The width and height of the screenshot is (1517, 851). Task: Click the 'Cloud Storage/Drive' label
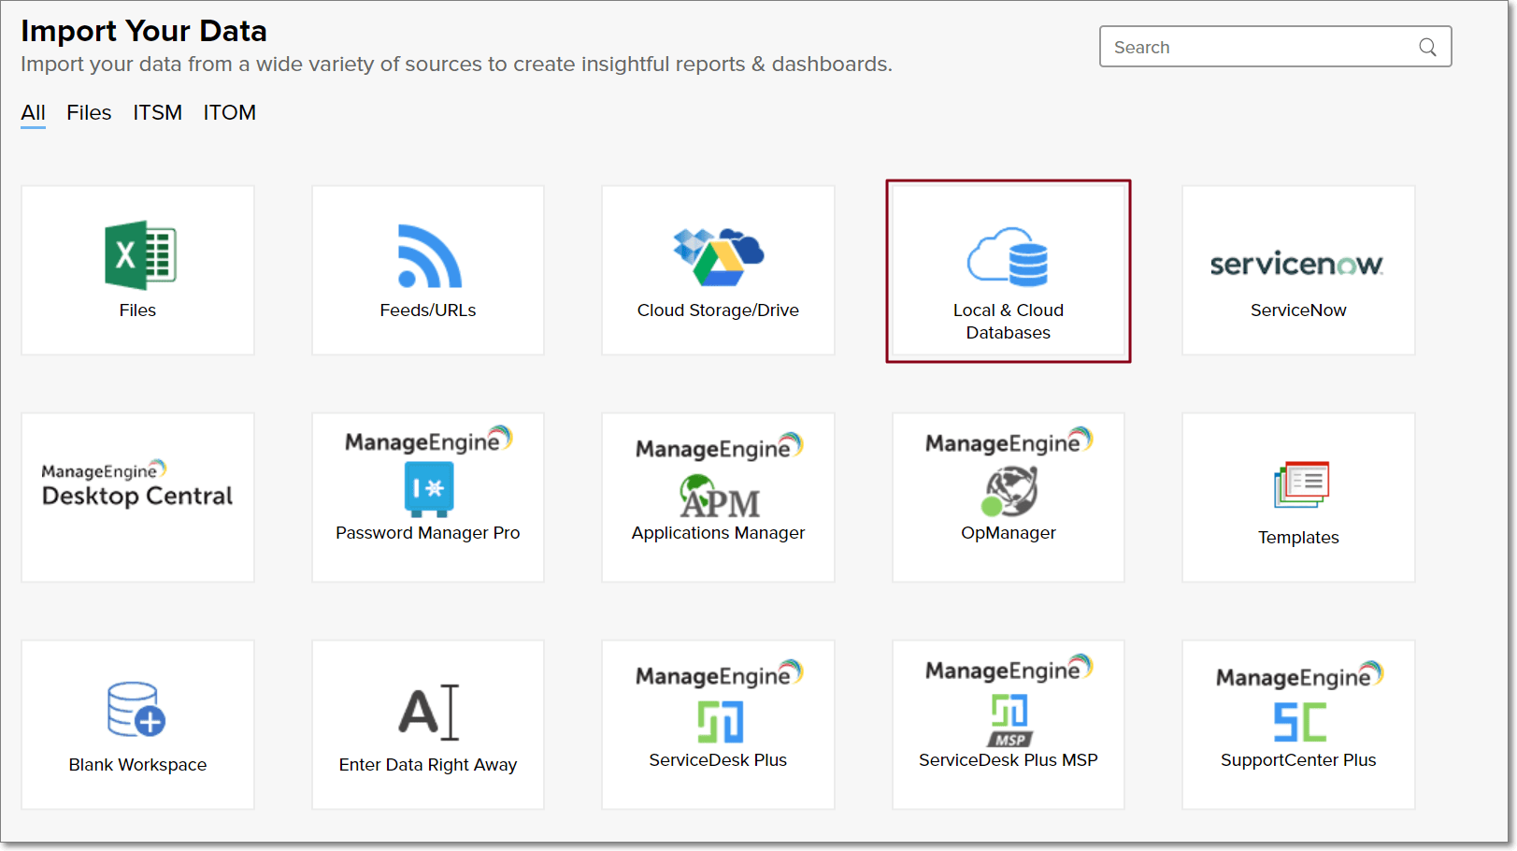[718, 310]
